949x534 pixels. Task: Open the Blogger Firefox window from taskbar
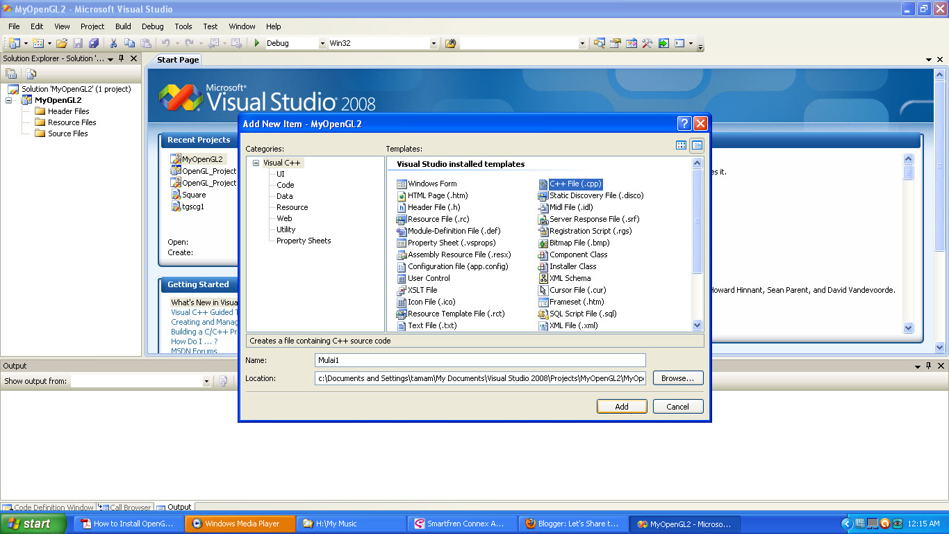[x=572, y=524]
